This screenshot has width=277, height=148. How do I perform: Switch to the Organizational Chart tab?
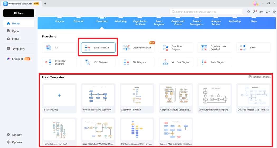point(140,23)
